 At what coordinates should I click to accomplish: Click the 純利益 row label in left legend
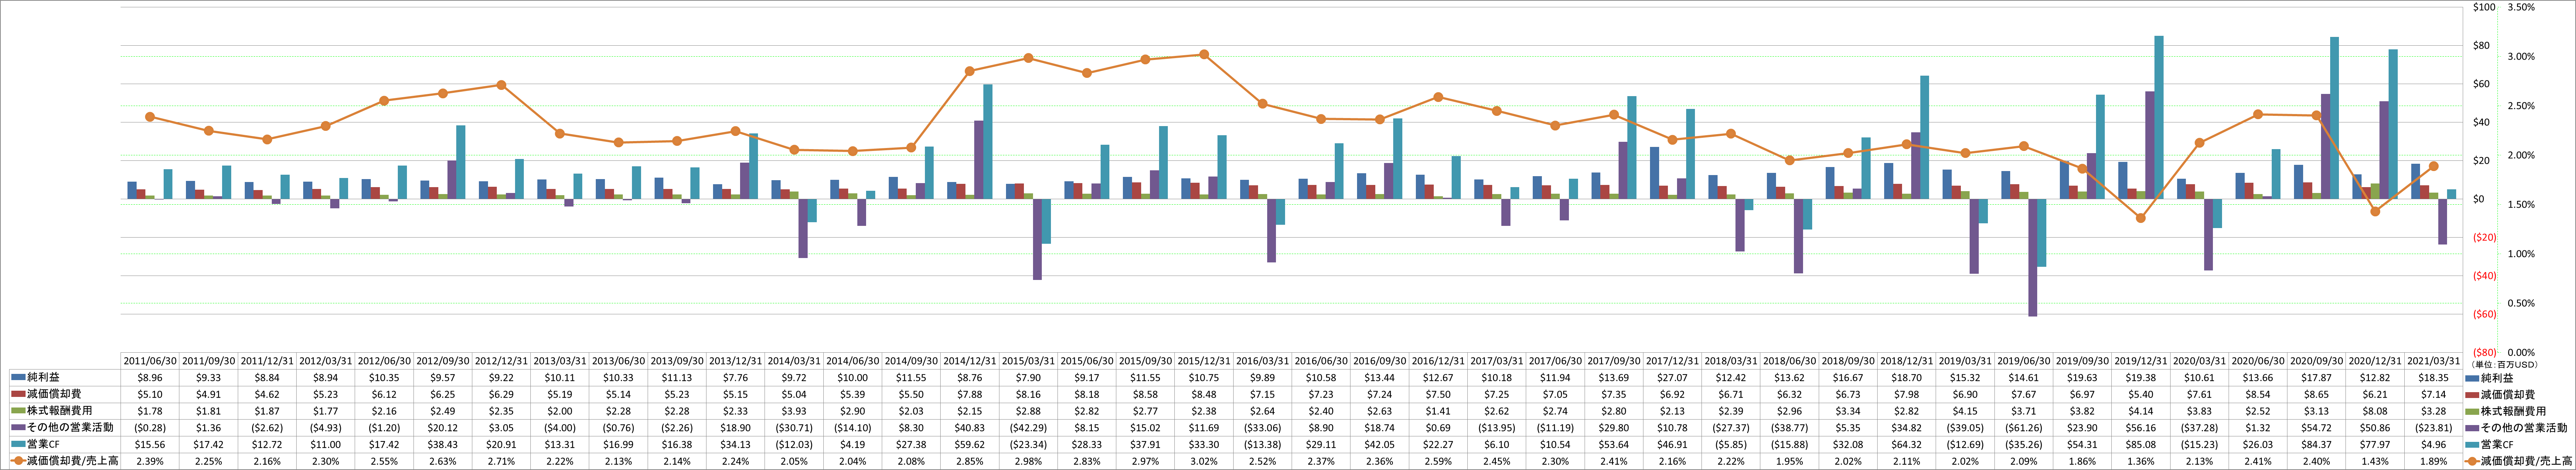click(x=43, y=378)
